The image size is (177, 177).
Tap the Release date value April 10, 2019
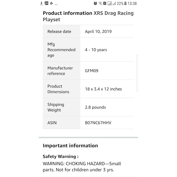98,32
